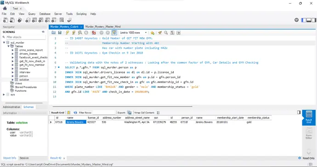The height and width of the screenshot is (167, 317).
Task: Open the Query menu
Action: [32, 14]
